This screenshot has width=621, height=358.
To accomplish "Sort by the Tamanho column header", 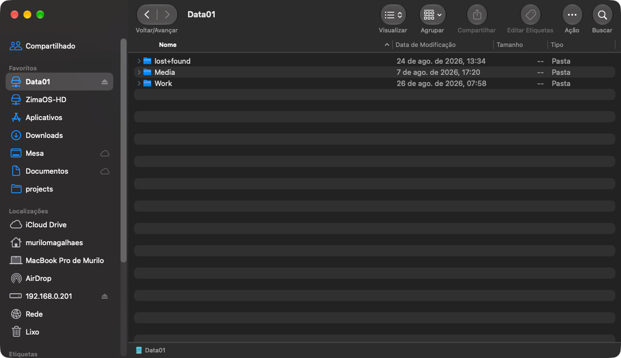I will click(x=510, y=45).
